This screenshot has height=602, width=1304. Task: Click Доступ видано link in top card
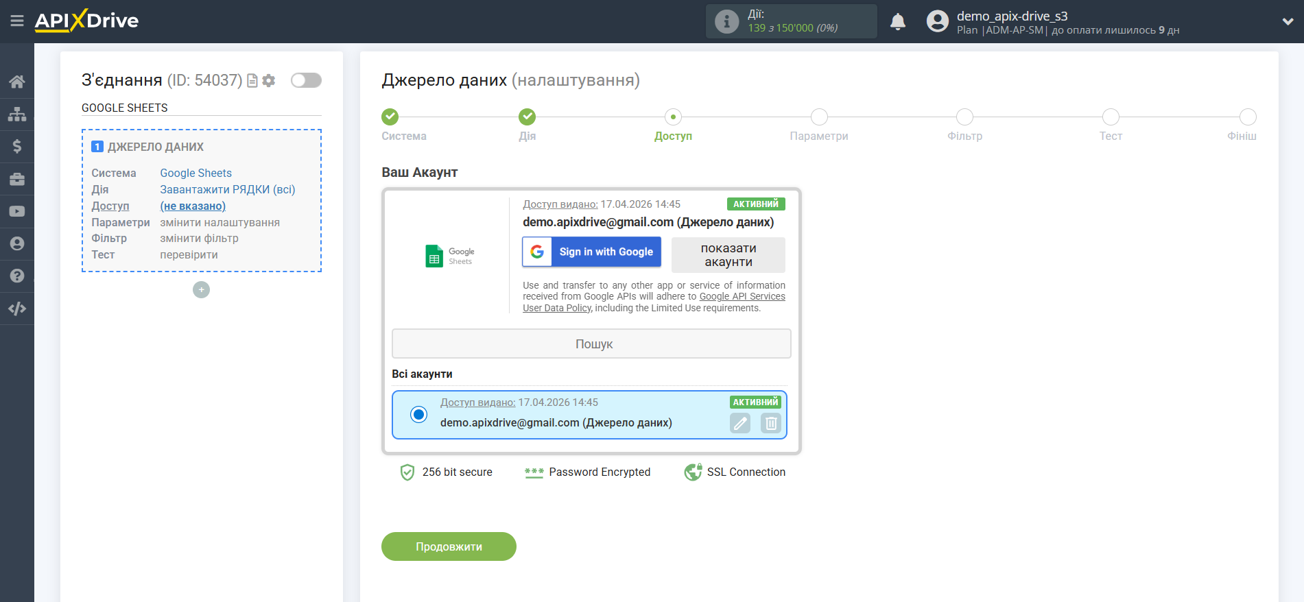click(560, 204)
